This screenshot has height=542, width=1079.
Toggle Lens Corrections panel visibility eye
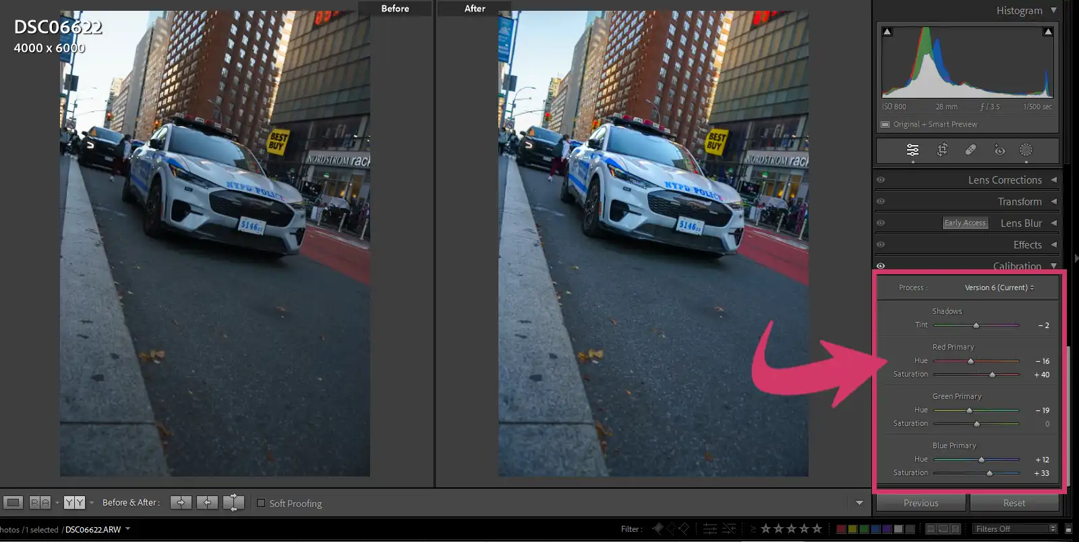pos(881,180)
